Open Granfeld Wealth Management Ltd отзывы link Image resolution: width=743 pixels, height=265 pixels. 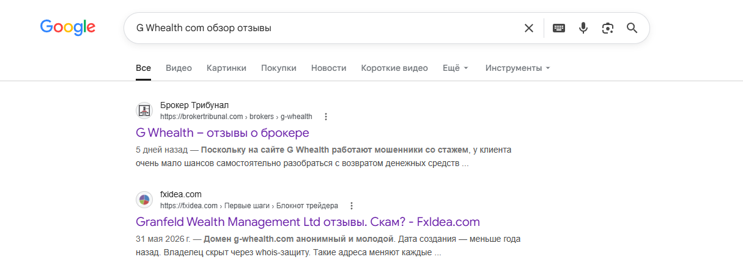tap(308, 222)
